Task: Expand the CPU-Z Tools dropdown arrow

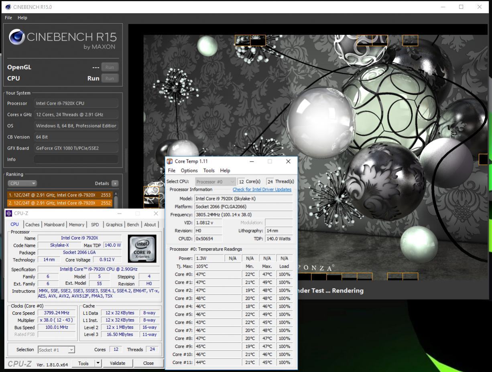Action: tap(98, 363)
